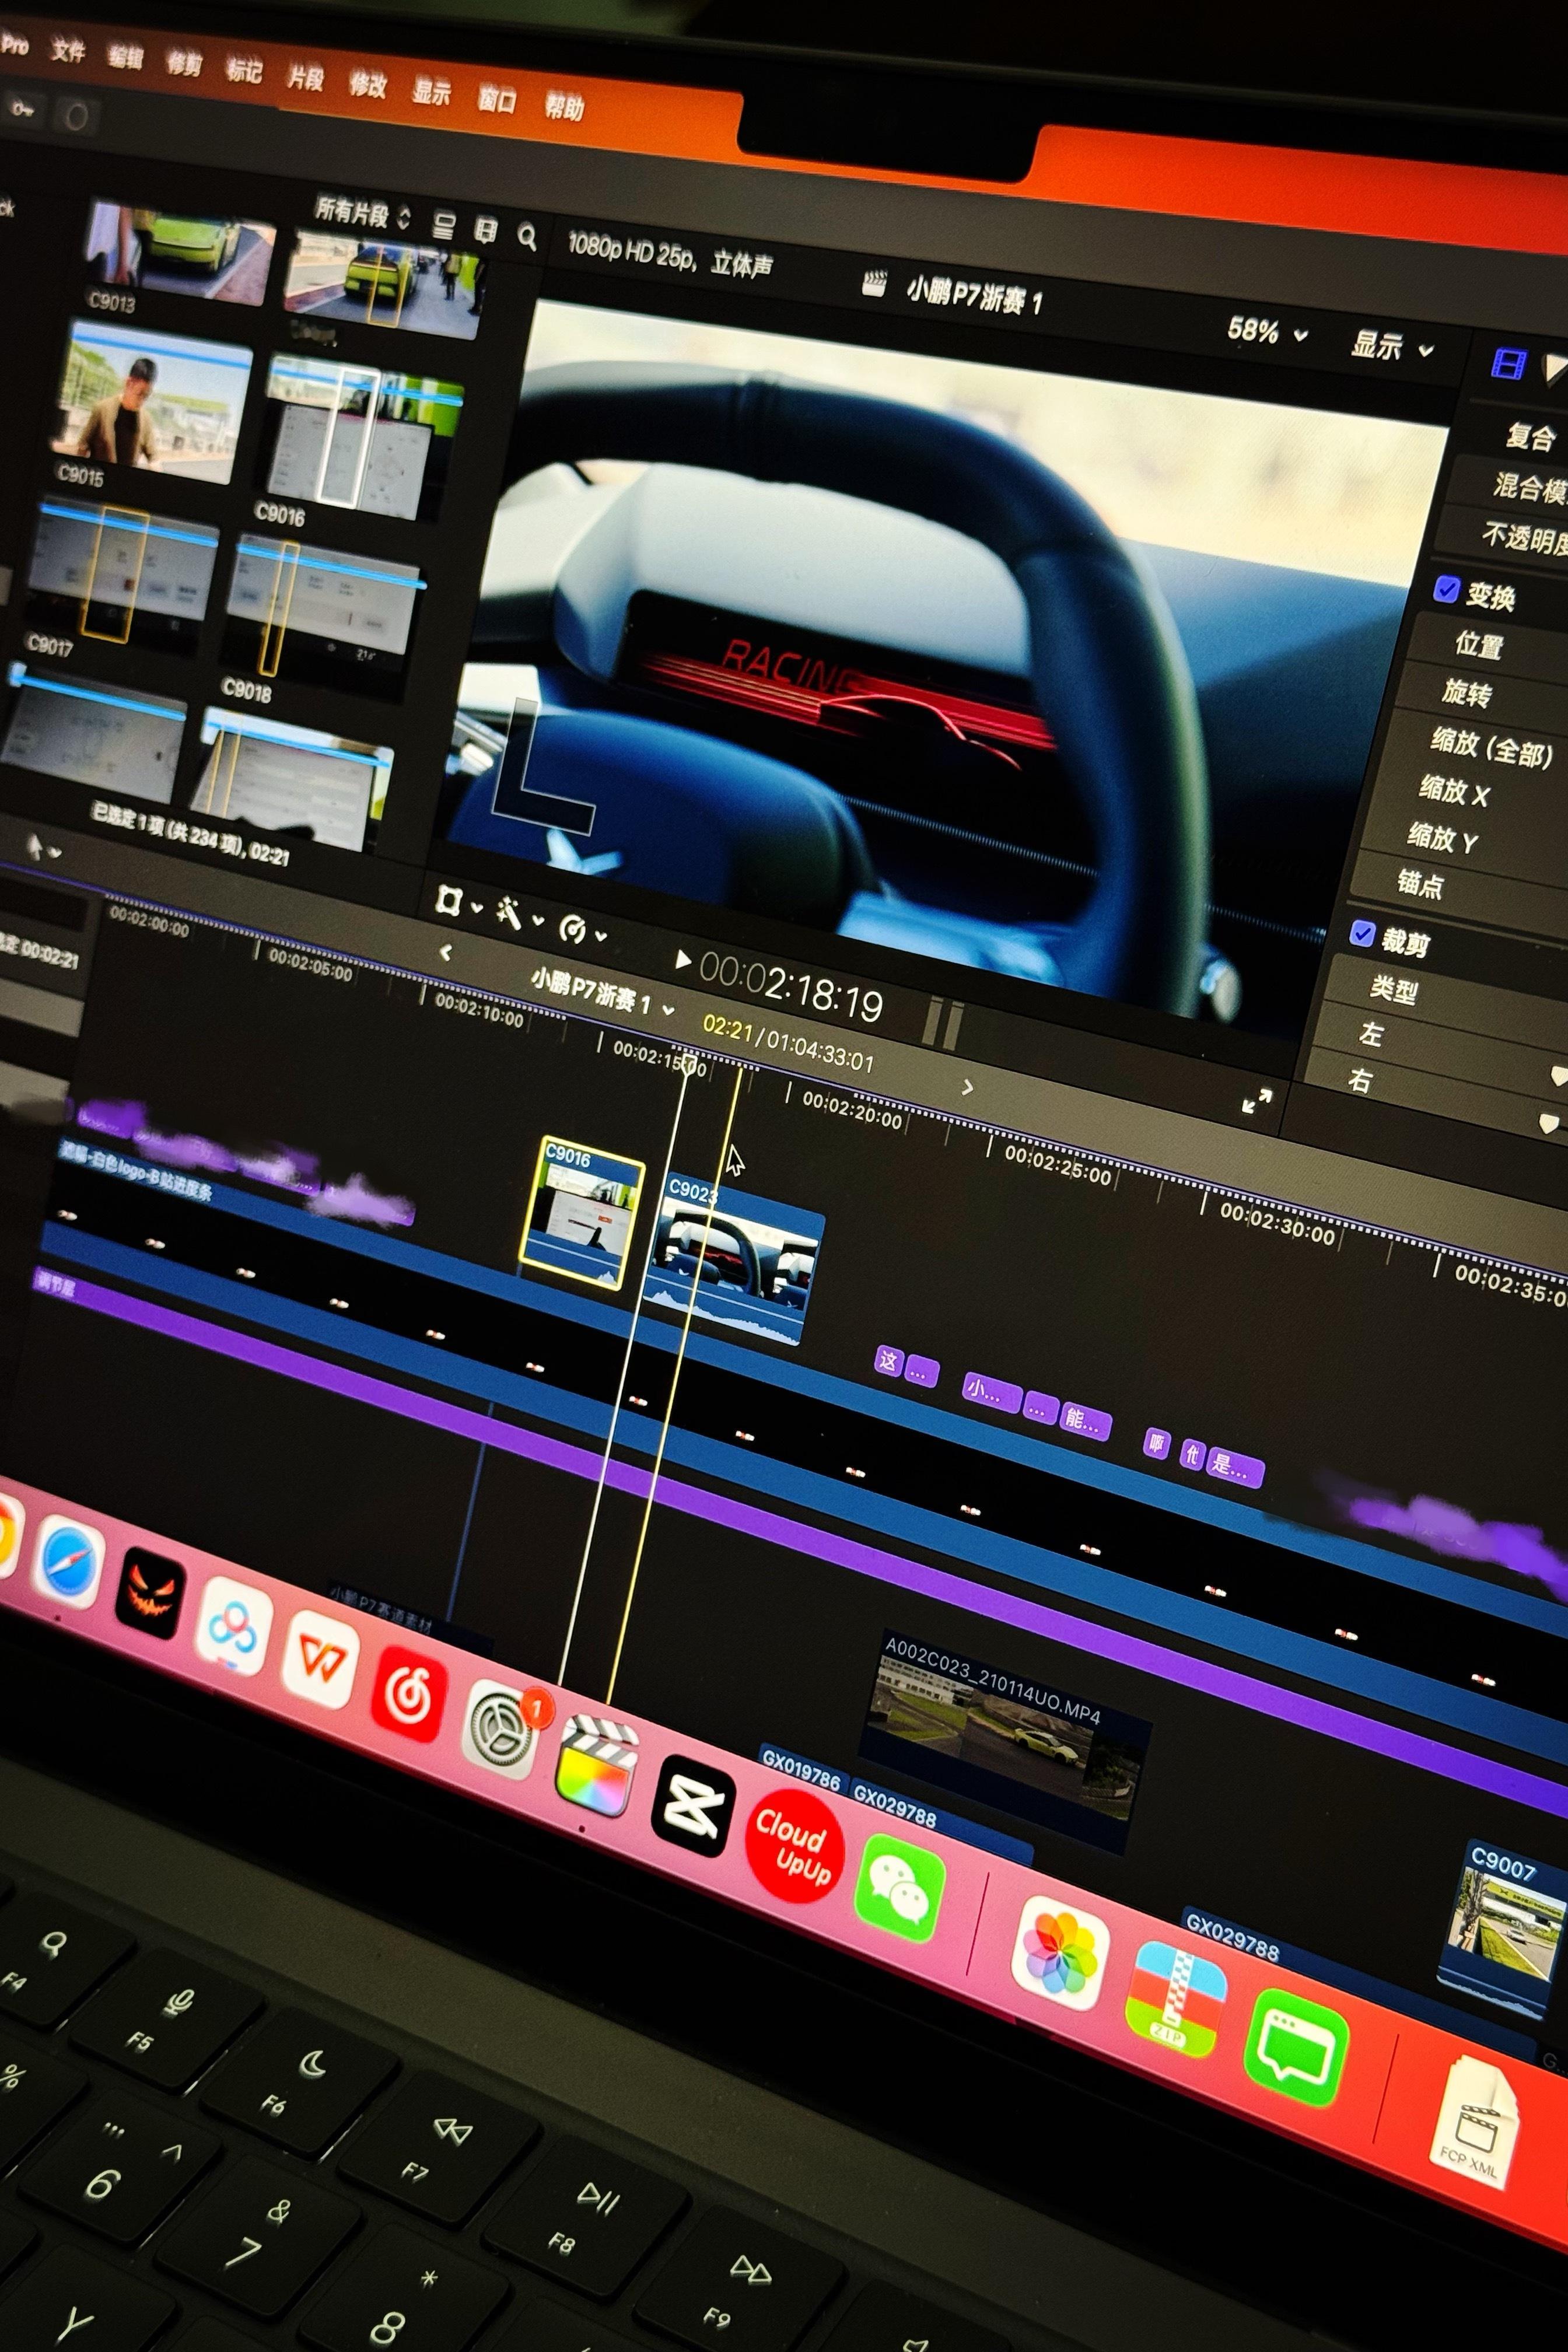Click the timeline full-screen expand arrows icon
The height and width of the screenshot is (2352, 1568).
[1256, 1101]
